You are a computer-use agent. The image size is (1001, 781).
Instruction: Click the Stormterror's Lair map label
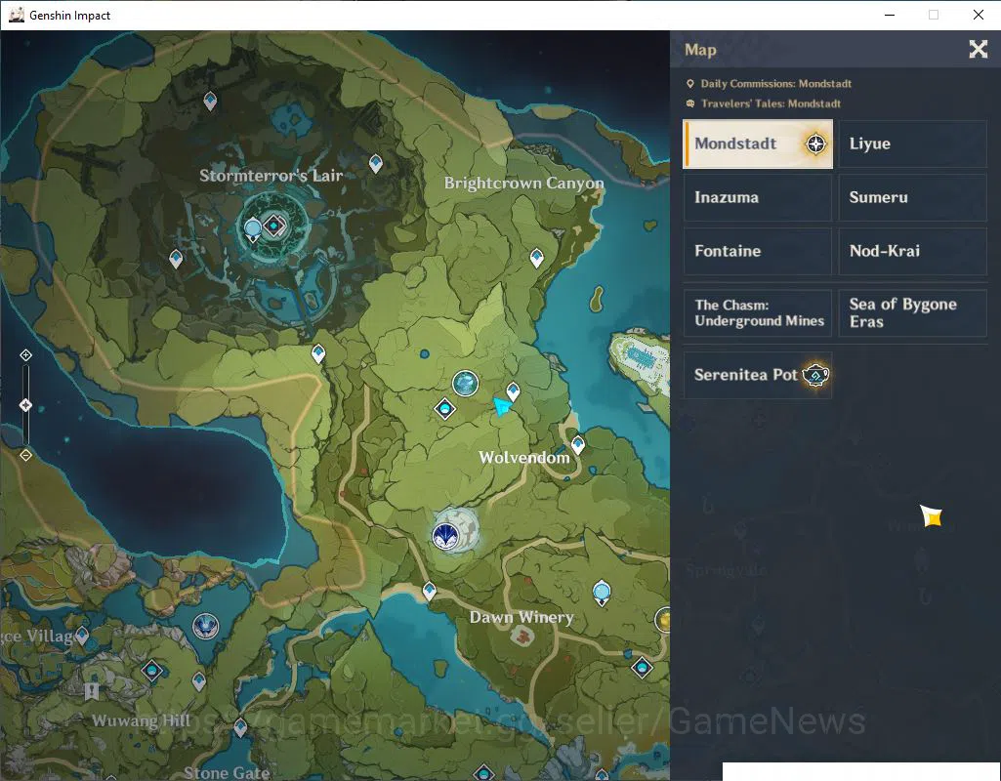[x=271, y=176]
